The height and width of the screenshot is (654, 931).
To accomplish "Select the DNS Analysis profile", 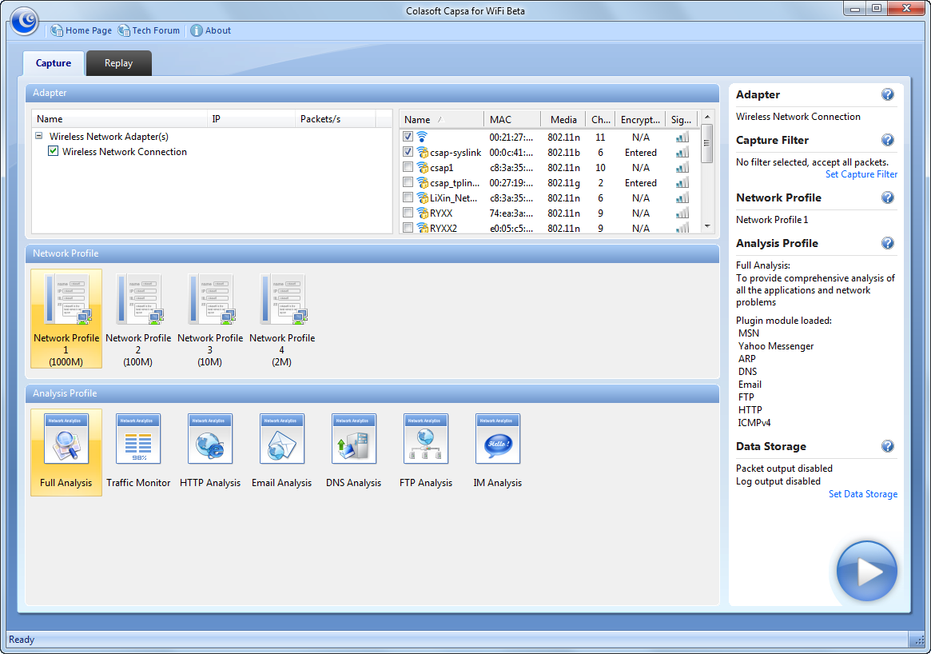I will [x=353, y=452].
